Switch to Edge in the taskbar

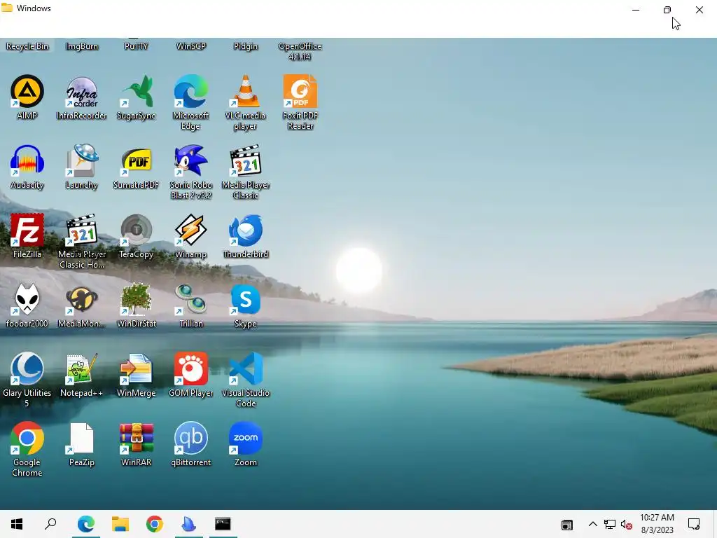pyautogui.click(x=86, y=524)
